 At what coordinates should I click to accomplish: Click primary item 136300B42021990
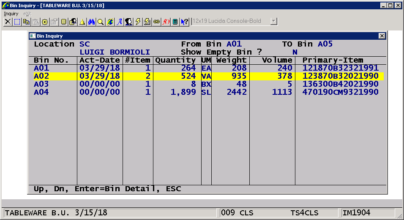340,84
